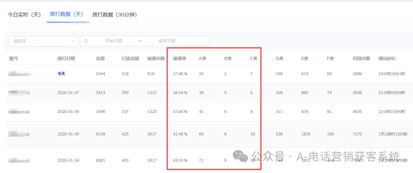This screenshot has width=413, height=173.
Task: Click the 开始日期 start date field
Action: (114, 41)
